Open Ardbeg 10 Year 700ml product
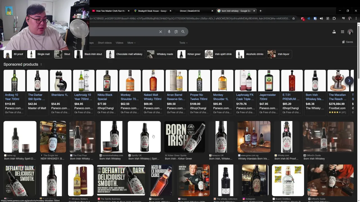Viewport: 360px width, 202px height. [14, 92]
